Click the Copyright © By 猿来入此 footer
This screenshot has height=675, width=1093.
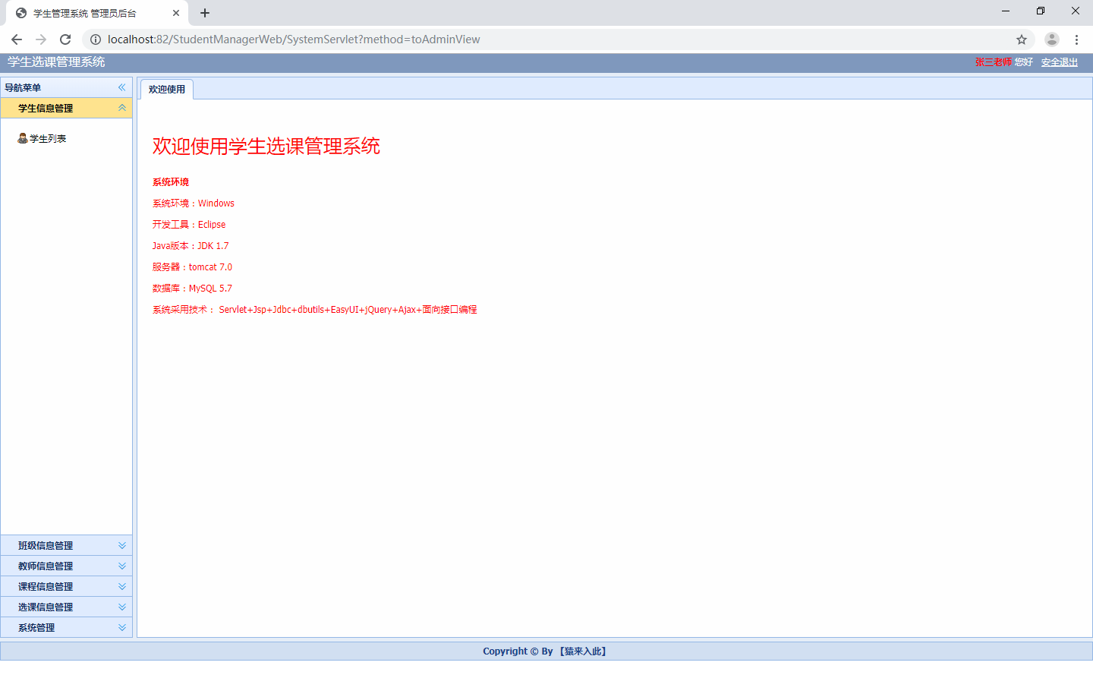coord(546,651)
